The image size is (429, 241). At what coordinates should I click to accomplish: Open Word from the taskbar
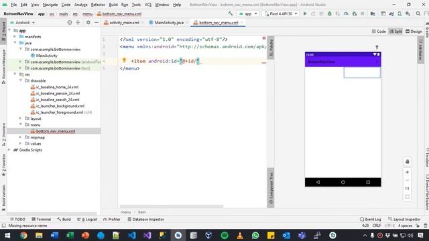pyautogui.click(x=54, y=235)
